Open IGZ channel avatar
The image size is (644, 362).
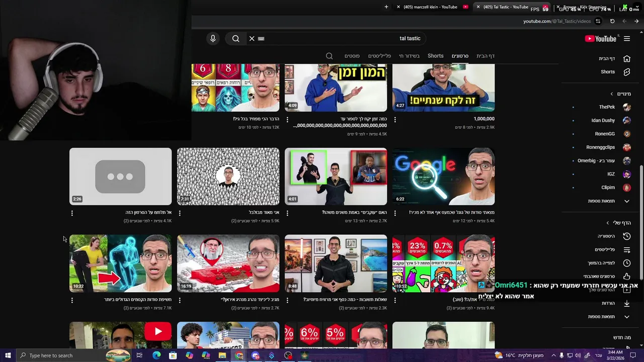627,174
